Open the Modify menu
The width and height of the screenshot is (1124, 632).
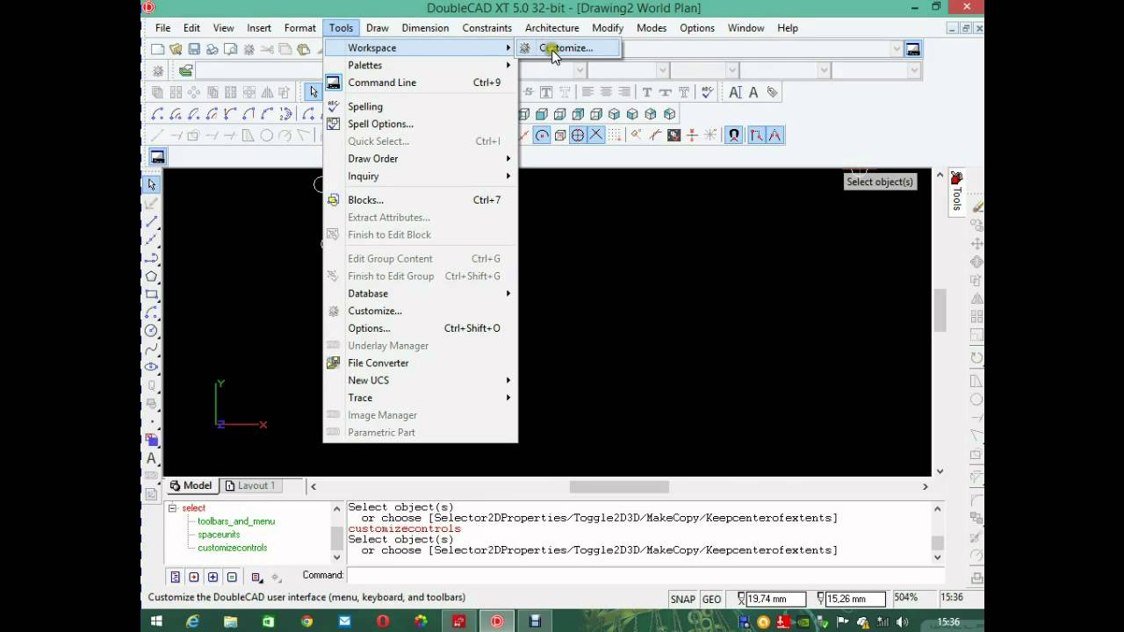coord(608,28)
